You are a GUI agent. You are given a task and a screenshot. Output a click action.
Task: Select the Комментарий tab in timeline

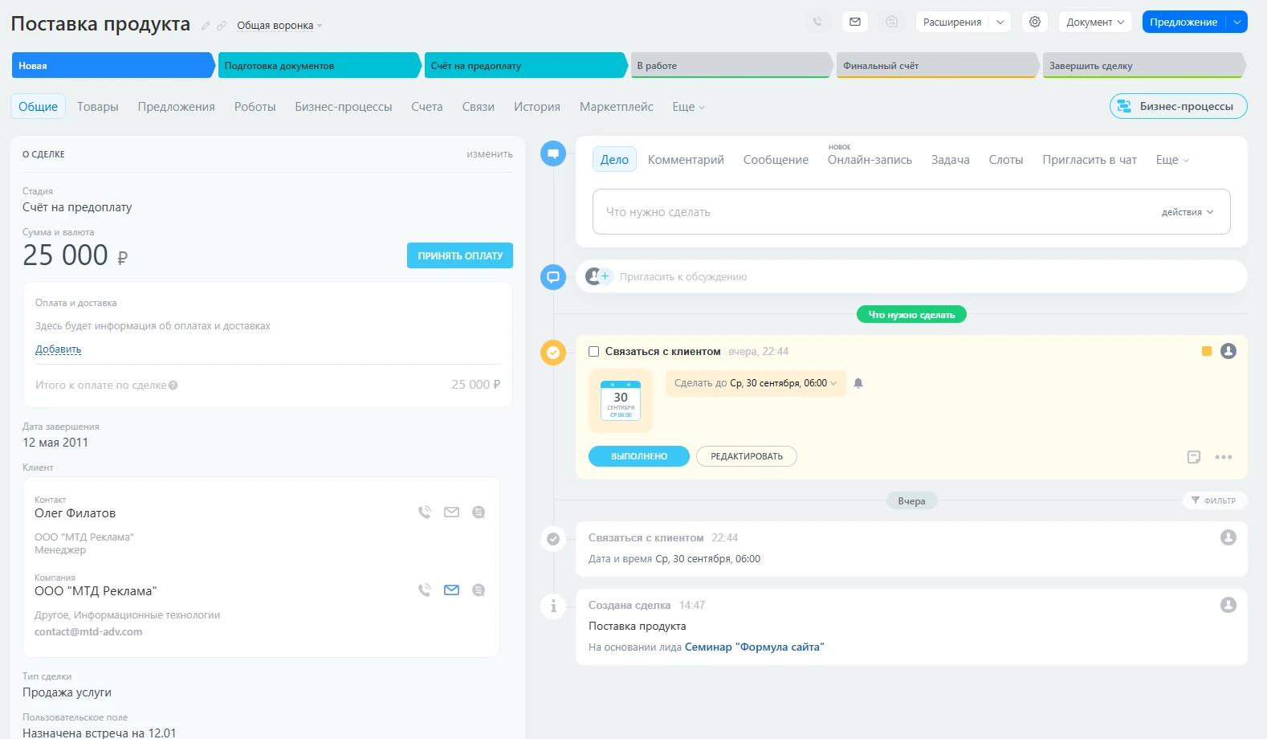coord(686,160)
